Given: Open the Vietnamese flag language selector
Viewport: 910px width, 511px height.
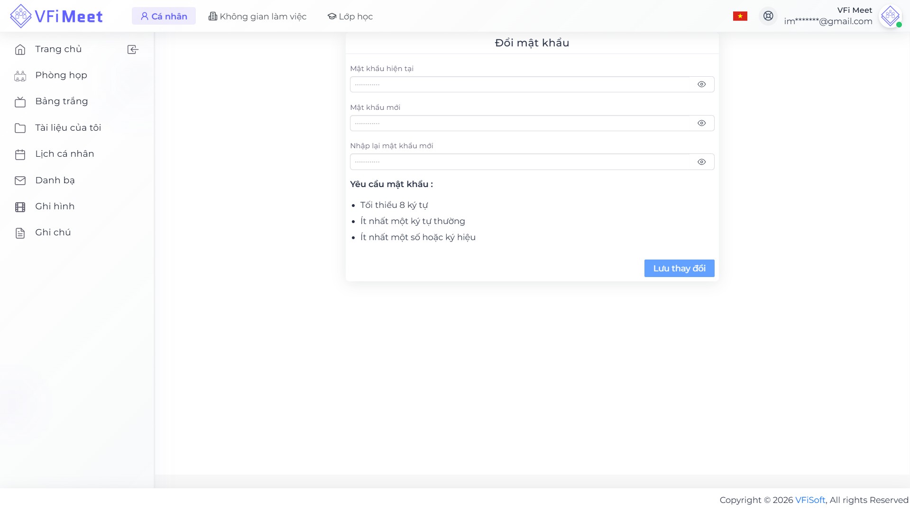Looking at the screenshot, I should click(x=740, y=16).
